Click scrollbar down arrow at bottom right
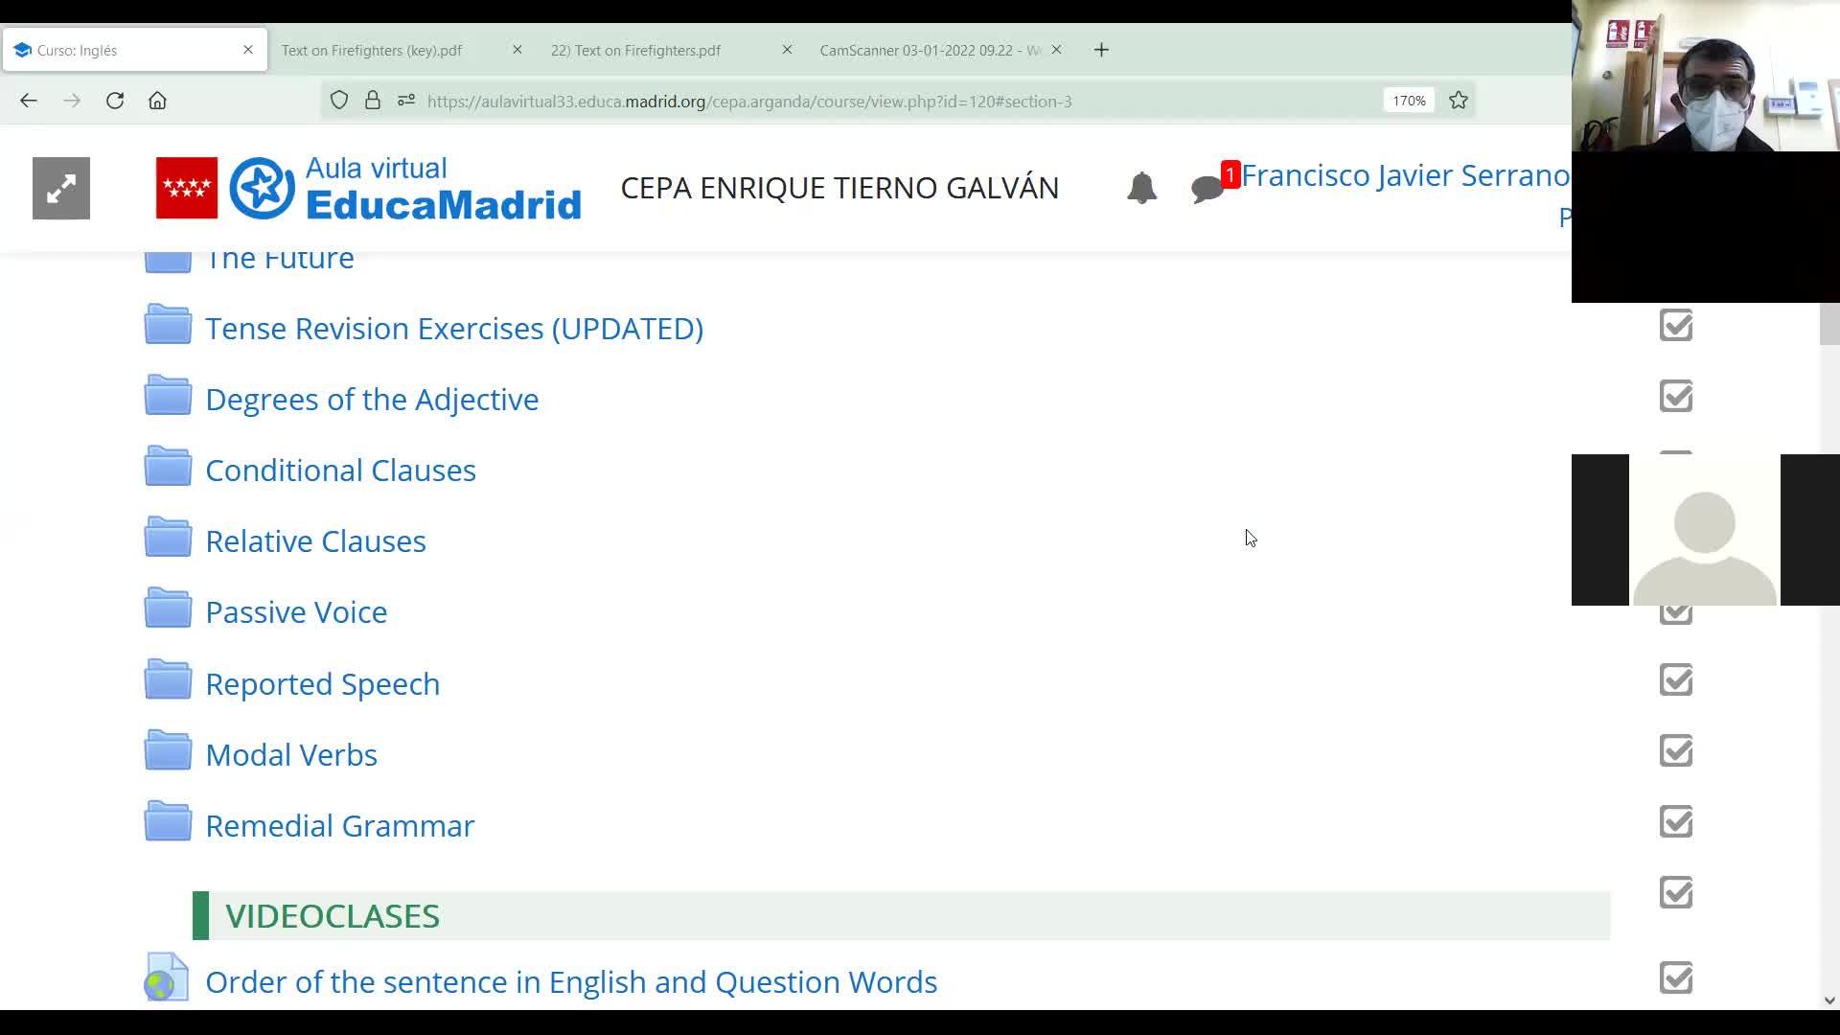This screenshot has height=1035, width=1840. pyautogui.click(x=1828, y=1000)
